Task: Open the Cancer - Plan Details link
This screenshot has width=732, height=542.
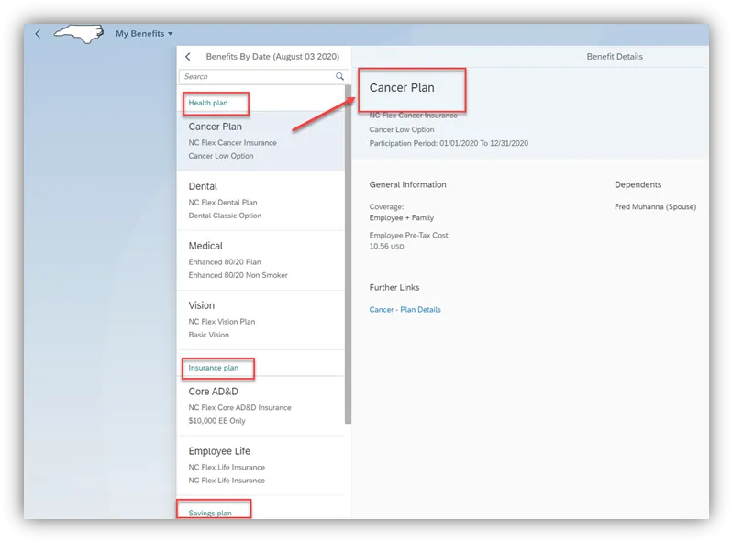Action: [405, 309]
